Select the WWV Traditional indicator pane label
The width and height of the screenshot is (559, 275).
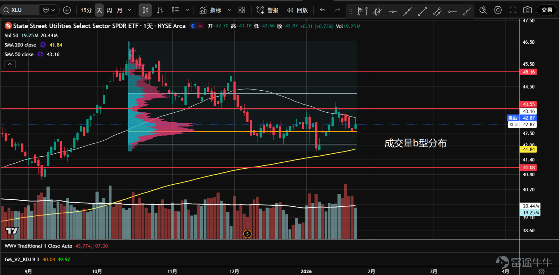[38, 246]
